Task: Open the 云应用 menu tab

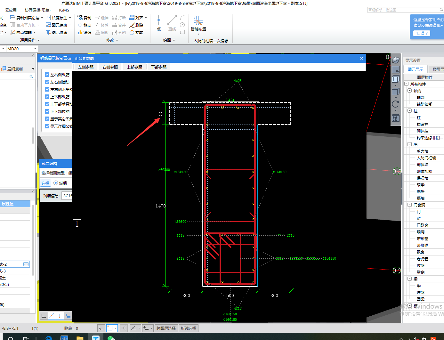Action: pos(11,10)
